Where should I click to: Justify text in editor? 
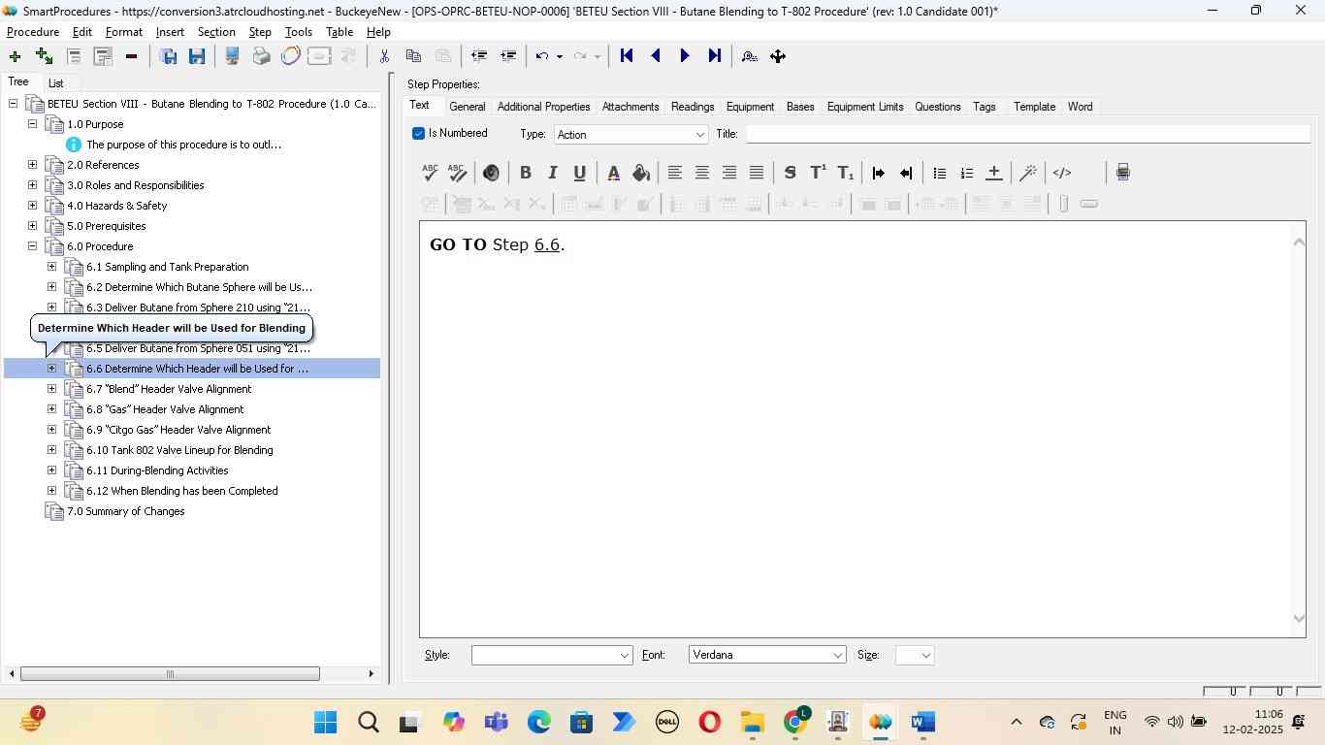pos(757,173)
